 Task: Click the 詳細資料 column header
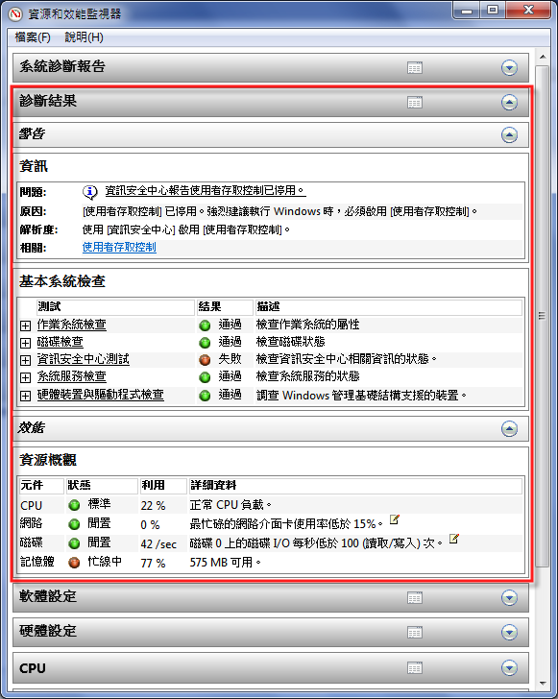pos(355,486)
